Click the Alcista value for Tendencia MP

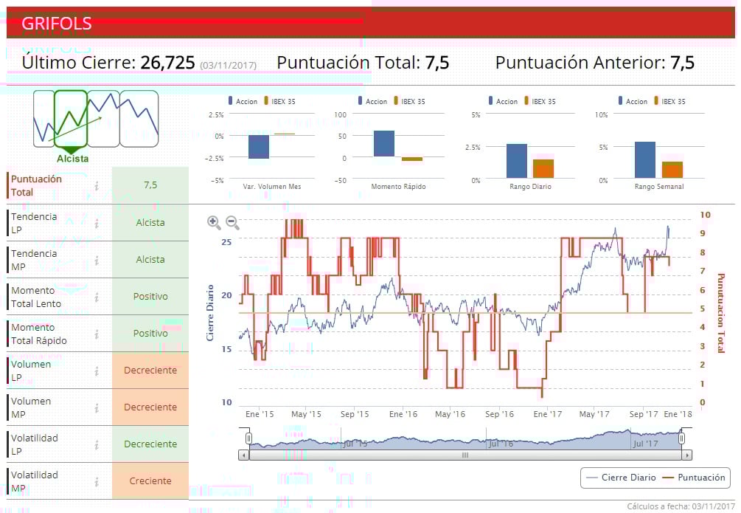click(150, 259)
